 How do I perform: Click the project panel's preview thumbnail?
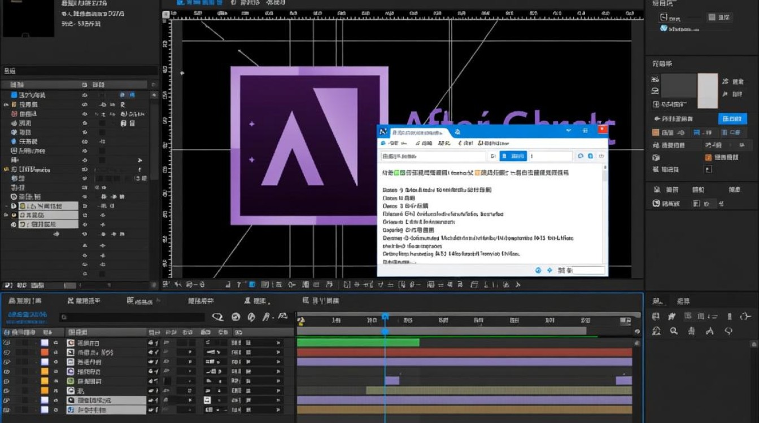click(28, 19)
